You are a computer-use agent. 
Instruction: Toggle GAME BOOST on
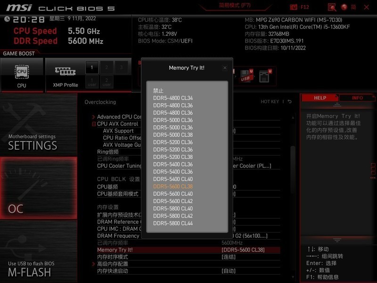(19, 53)
